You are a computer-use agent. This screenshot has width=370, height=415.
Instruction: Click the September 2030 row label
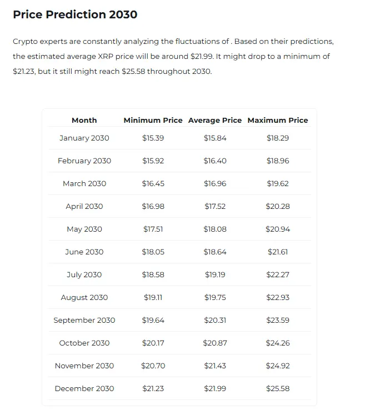point(84,320)
